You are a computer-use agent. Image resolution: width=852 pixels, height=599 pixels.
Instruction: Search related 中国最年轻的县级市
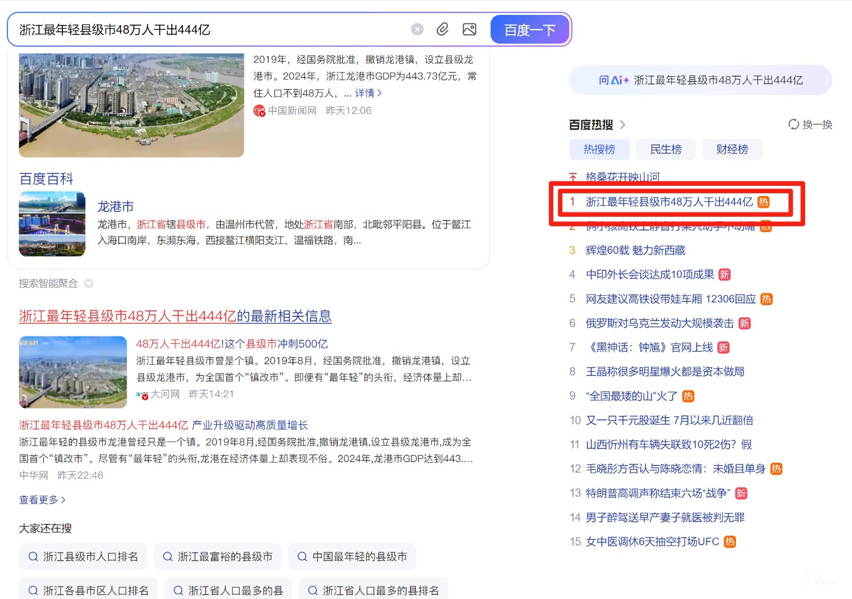353,556
